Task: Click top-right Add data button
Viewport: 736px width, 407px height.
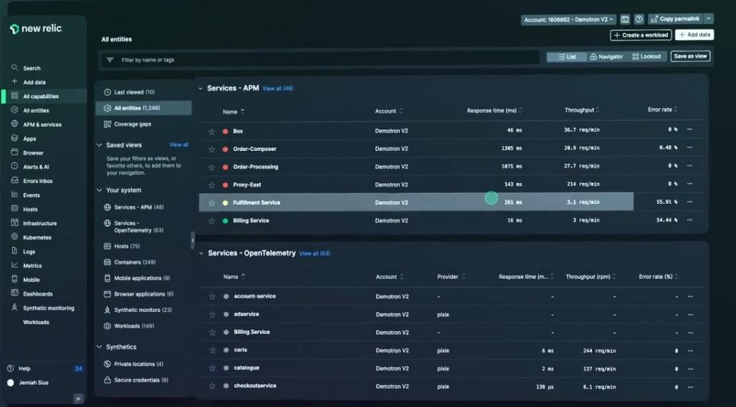Action: coord(694,34)
